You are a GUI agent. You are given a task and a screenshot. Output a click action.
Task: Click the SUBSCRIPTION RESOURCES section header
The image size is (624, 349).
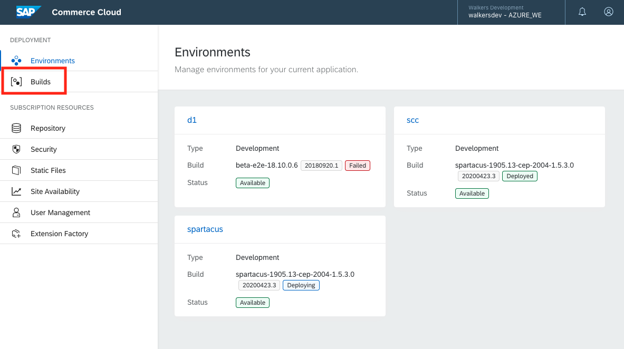52,108
